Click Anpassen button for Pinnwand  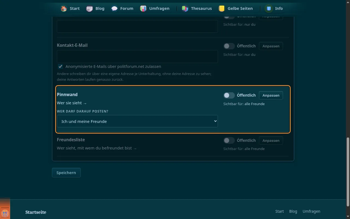click(271, 95)
